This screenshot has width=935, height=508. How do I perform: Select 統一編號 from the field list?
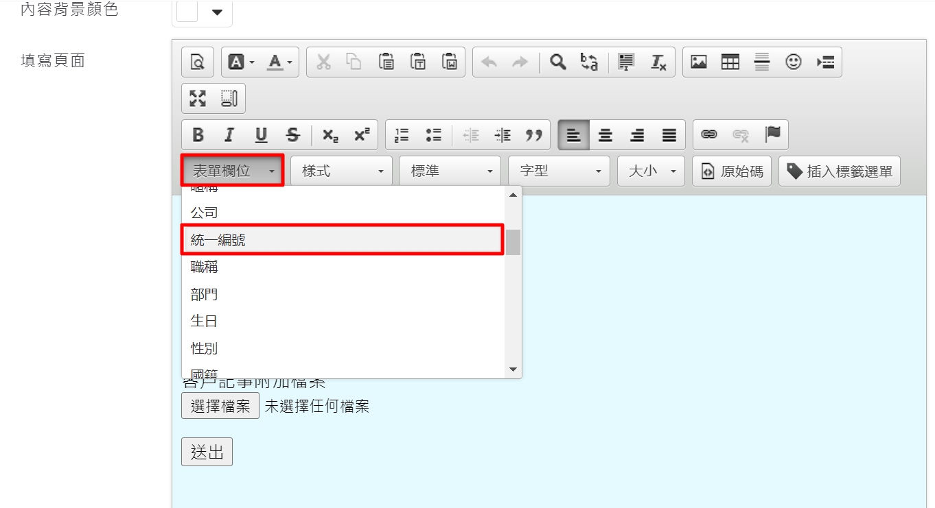(342, 240)
